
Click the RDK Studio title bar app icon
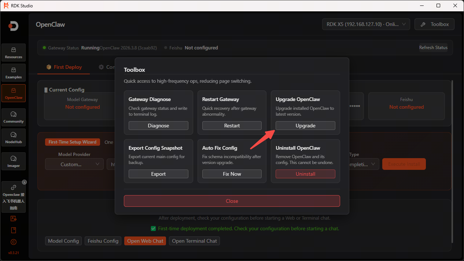6,5
